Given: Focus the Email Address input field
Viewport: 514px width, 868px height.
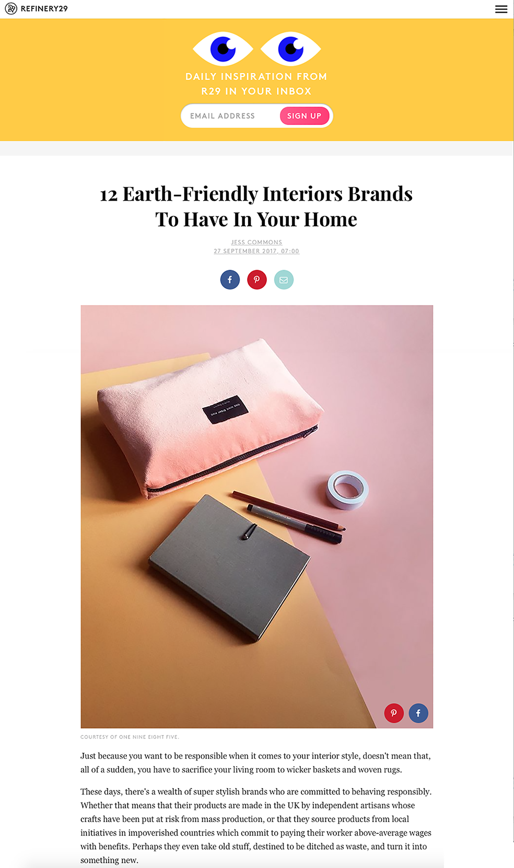Looking at the screenshot, I should [x=230, y=116].
